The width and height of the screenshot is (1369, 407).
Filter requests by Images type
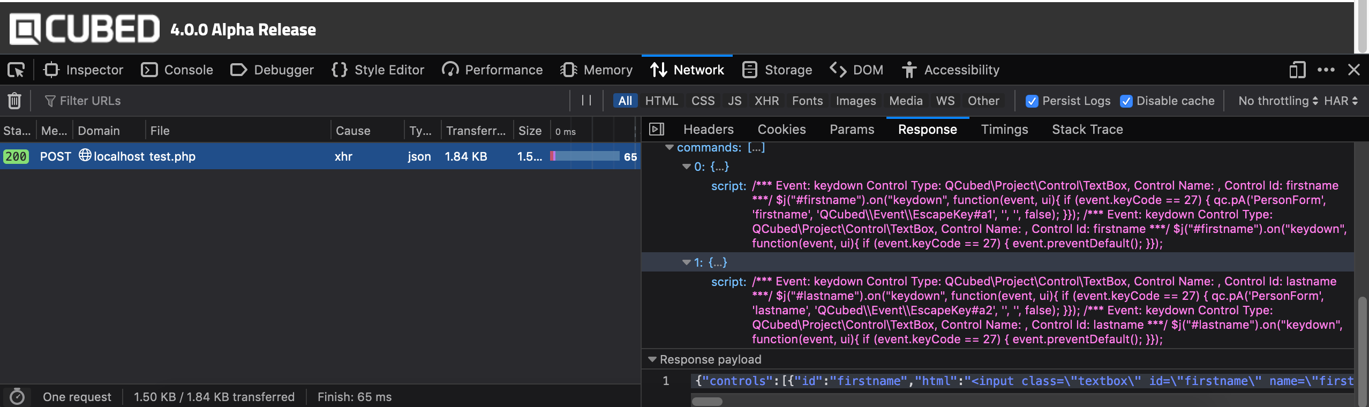[856, 101]
